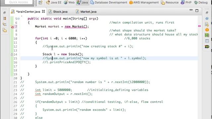Click 'int randomOutput = r.nextInt();' on line 24
The image size is (212, 119).
[x=64, y=94]
